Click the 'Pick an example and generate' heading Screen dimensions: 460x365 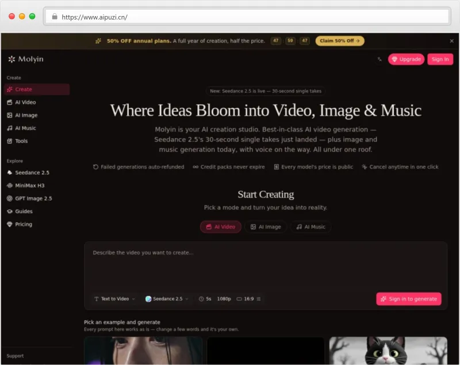(x=122, y=322)
